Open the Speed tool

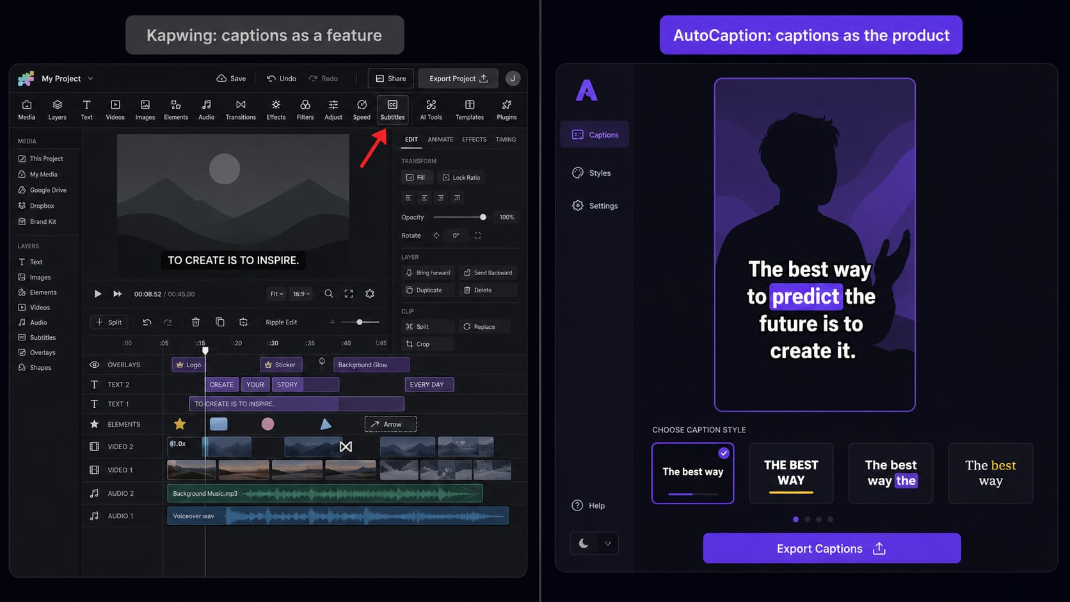pyautogui.click(x=362, y=109)
